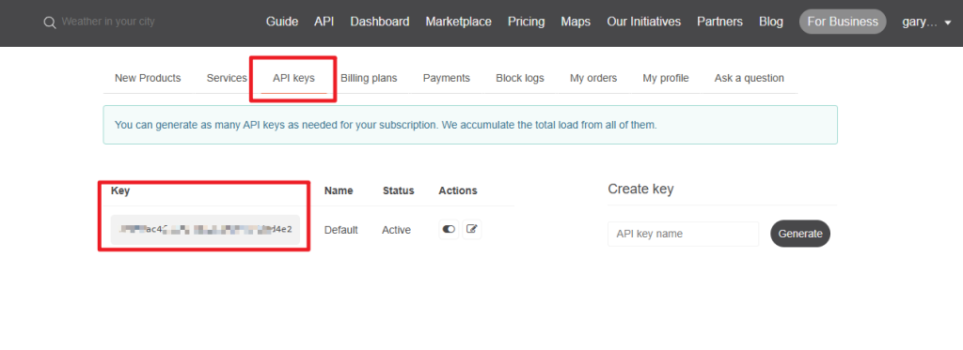Switch to the Block logs tab
Image resolution: width=963 pixels, height=350 pixels.
tap(519, 78)
